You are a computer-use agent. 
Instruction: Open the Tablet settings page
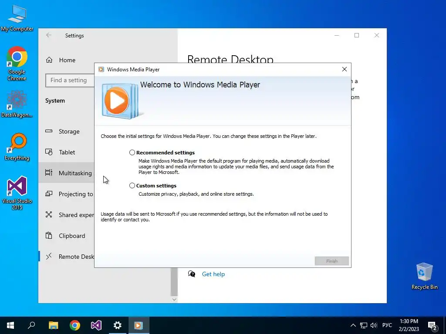[67, 152]
